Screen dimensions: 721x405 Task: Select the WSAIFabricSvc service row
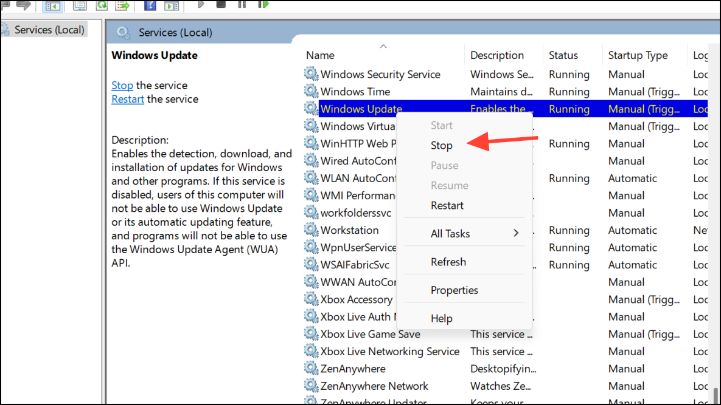point(506,265)
